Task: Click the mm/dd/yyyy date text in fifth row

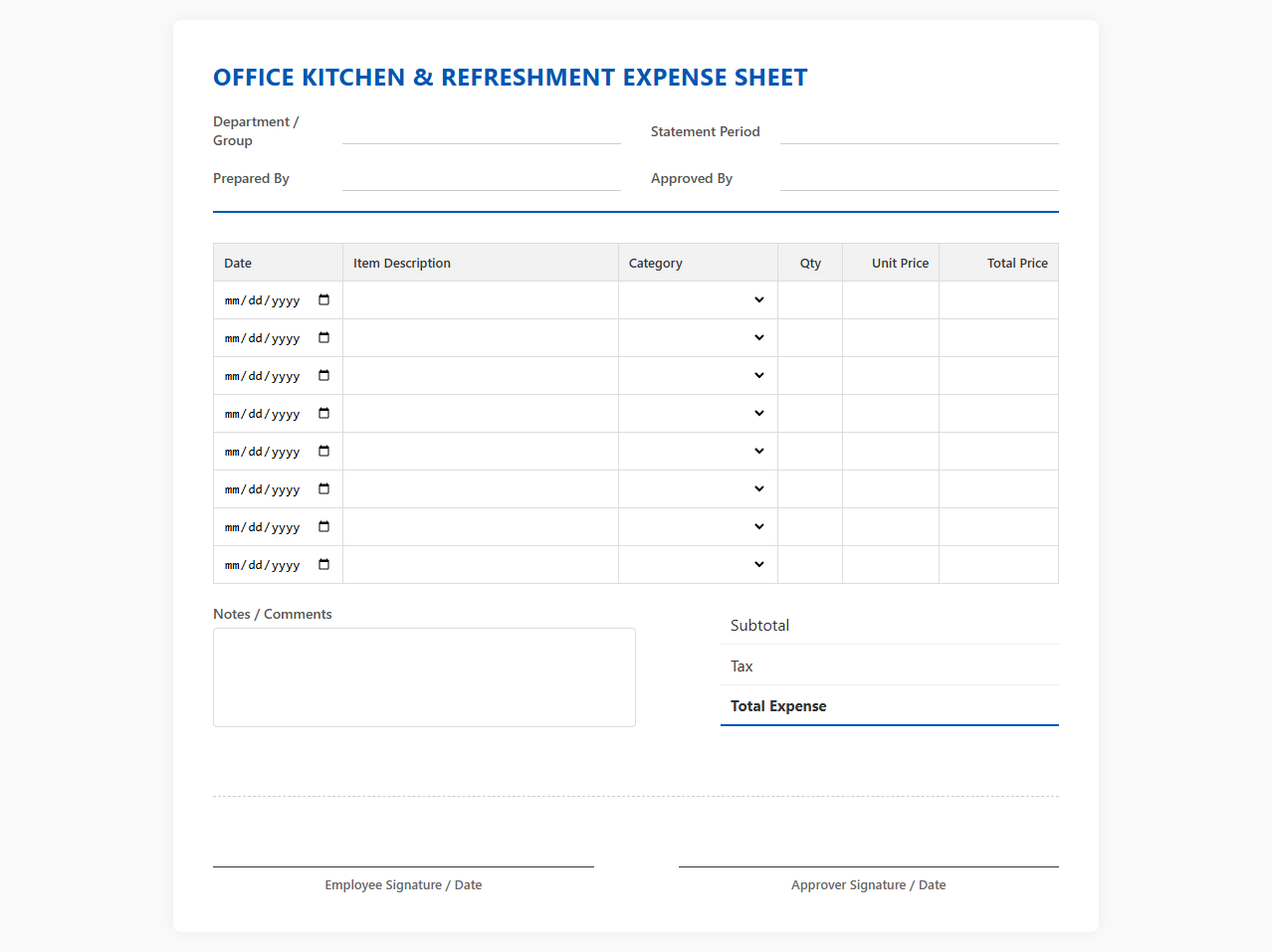Action: click(262, 452)
